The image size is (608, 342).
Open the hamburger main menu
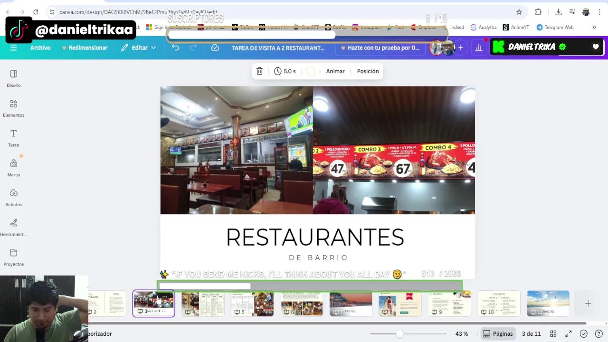click(13, 47)
